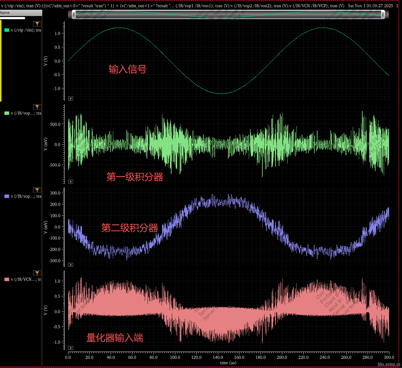Click the filter icon above the first I8/vop trace
Image resolution: width=402 pixels, height=368 pixels.
(x=37, y=107)
